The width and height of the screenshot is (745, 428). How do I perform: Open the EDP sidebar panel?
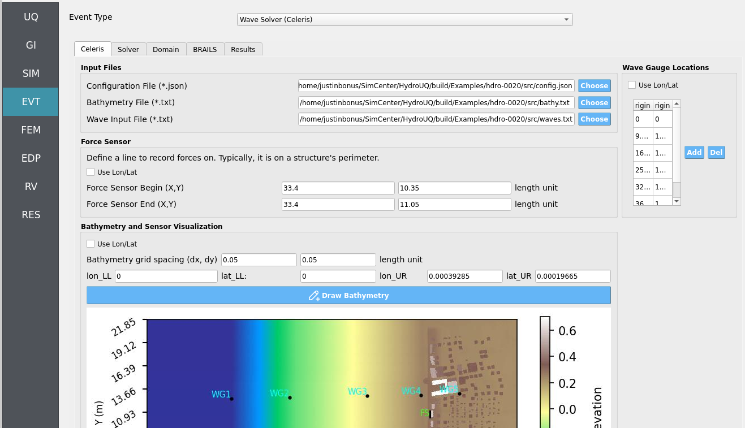click(31, 158)
